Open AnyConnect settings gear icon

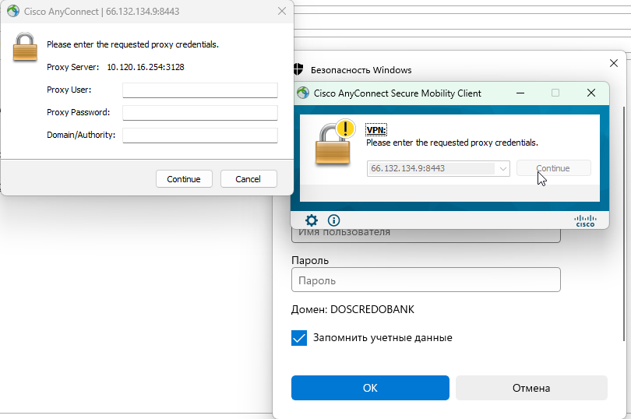[x=311, y=220]
